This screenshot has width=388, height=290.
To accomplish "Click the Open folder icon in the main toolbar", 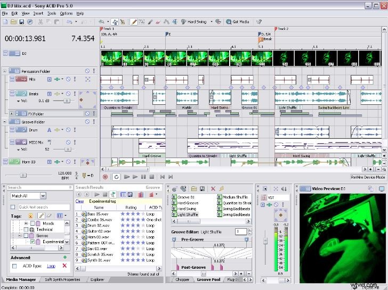I will 13,22.
